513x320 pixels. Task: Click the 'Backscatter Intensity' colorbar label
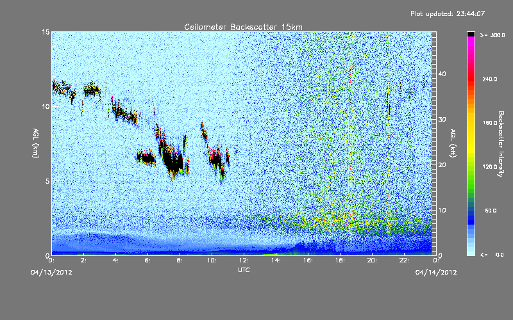click(x=501, y=144)
